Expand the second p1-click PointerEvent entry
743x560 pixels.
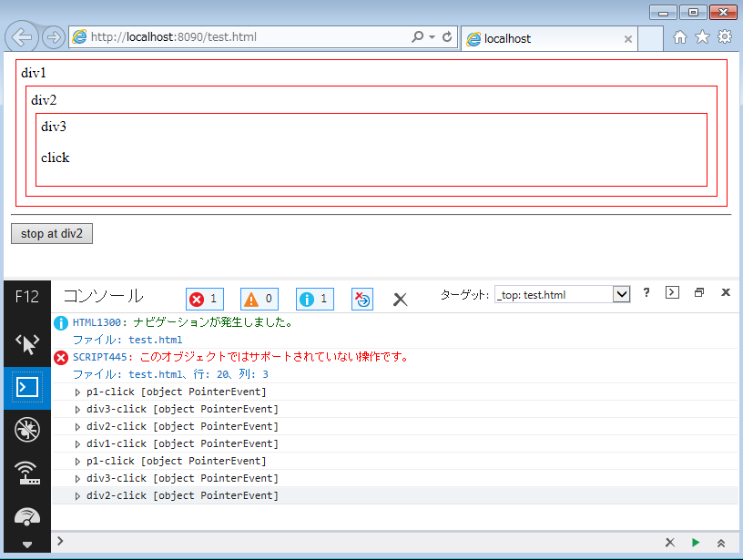pos(77,462)
